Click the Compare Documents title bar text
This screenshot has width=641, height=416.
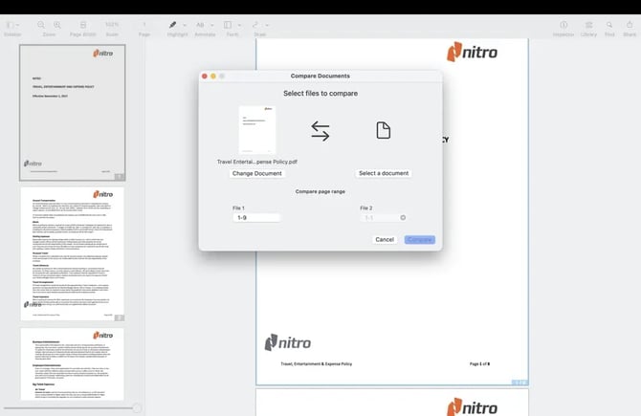[320, 76]
